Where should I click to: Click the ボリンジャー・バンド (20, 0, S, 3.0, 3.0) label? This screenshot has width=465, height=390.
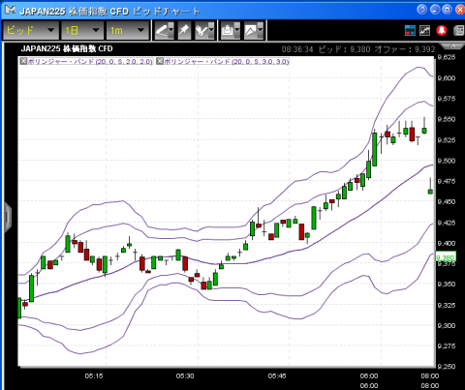pyautogui.click(x=227, y=61)
